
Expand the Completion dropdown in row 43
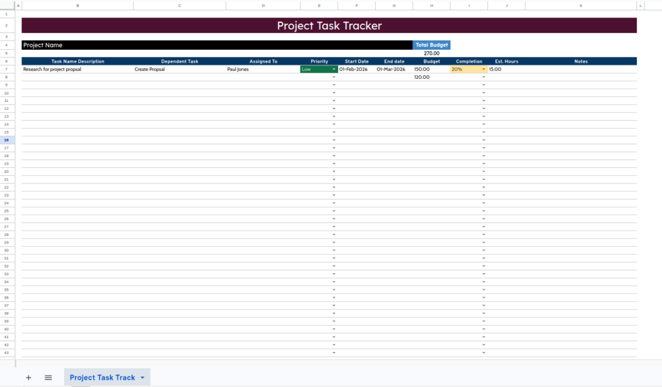484,353
